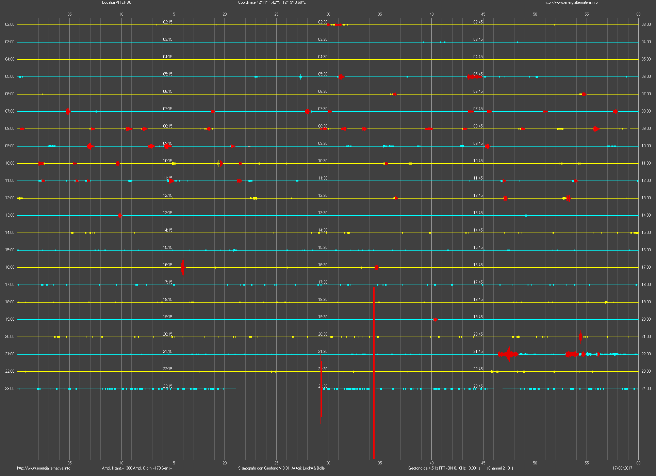Click the red spike below 21:30 near minute 29
This screenshot has height=476, width=656.
pyautogui.click(x=321, y=389)
